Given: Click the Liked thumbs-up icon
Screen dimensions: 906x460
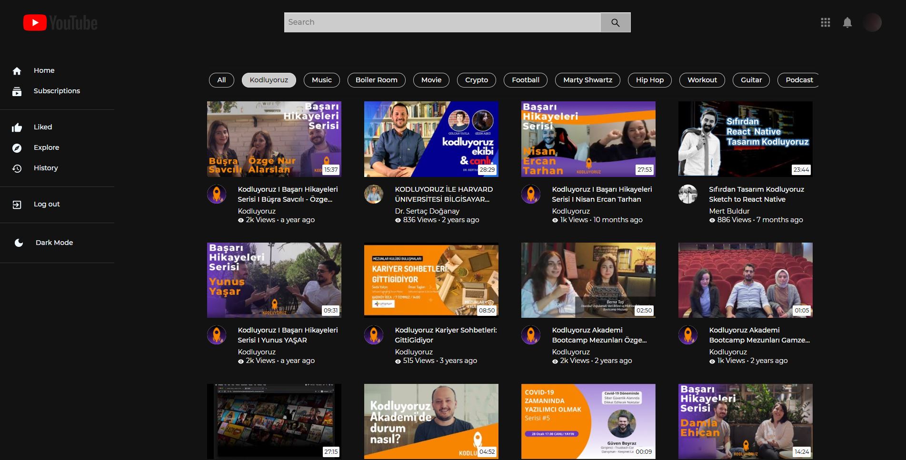Looking at the screenshot, I should 17,127.
